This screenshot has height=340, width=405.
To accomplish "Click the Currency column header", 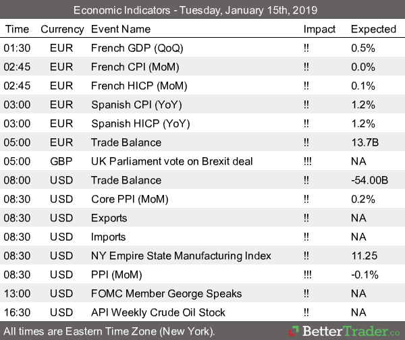I will point(62,29).
